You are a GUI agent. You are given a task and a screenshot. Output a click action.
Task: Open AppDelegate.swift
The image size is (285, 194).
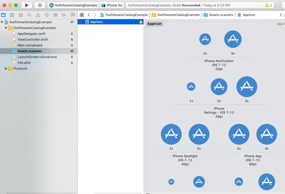tap(38, 34)
